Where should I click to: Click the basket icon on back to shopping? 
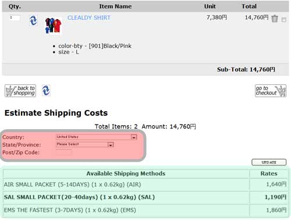tap(9, 91)
